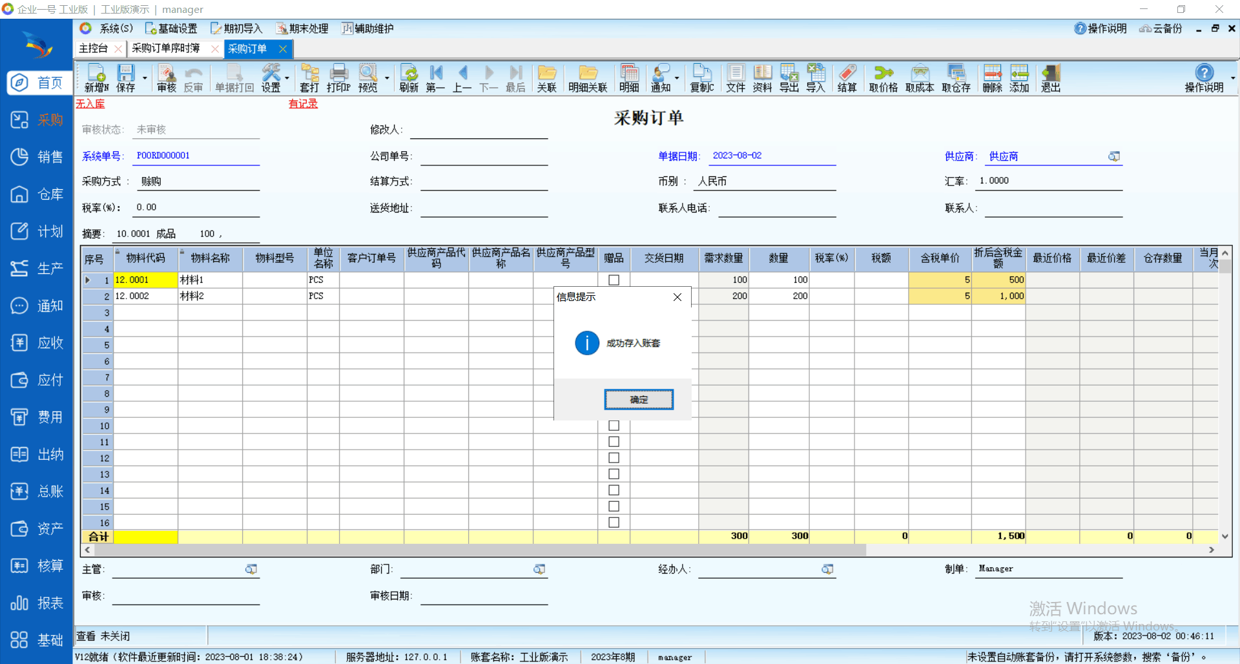This screenshot has height=664, width=1240.
Task: Click the 取价格 (Get price) toolbar icon
Action: [883, 78]
